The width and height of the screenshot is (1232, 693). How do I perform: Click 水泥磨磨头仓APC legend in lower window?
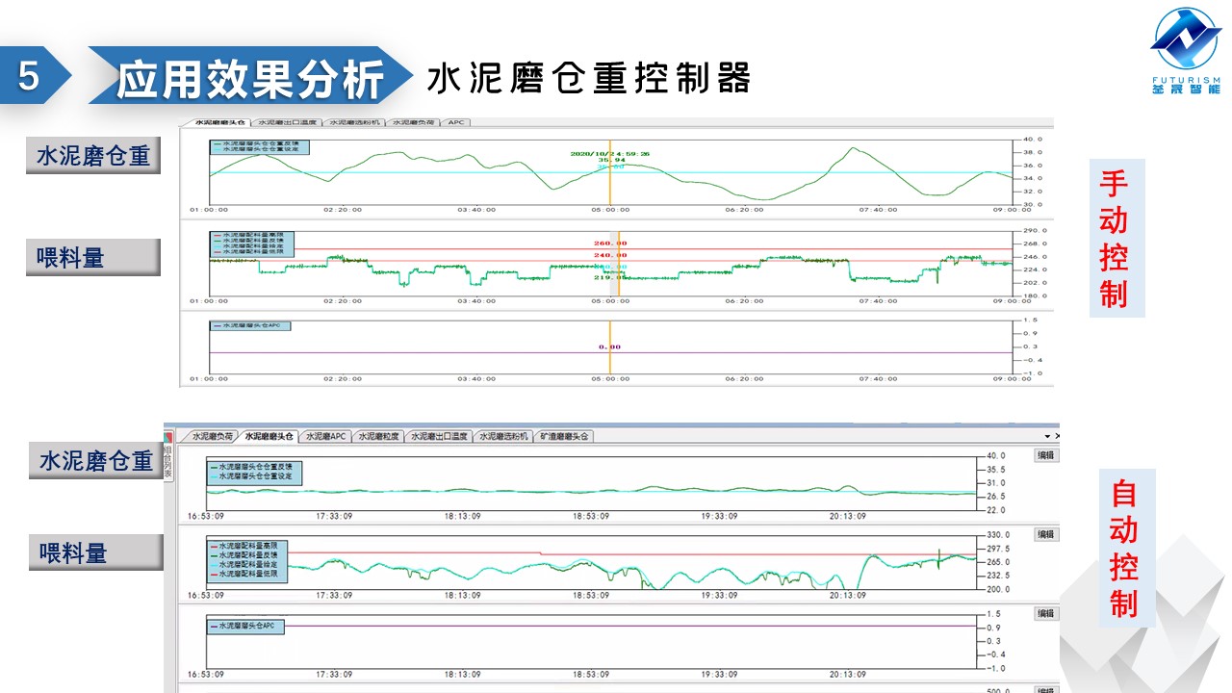[244, 626]
